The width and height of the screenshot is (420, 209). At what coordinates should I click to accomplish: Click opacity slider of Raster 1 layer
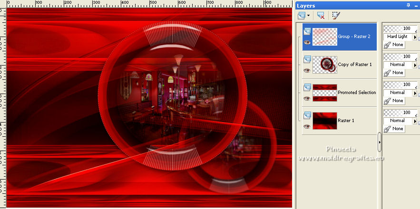(x=400, y=113)
